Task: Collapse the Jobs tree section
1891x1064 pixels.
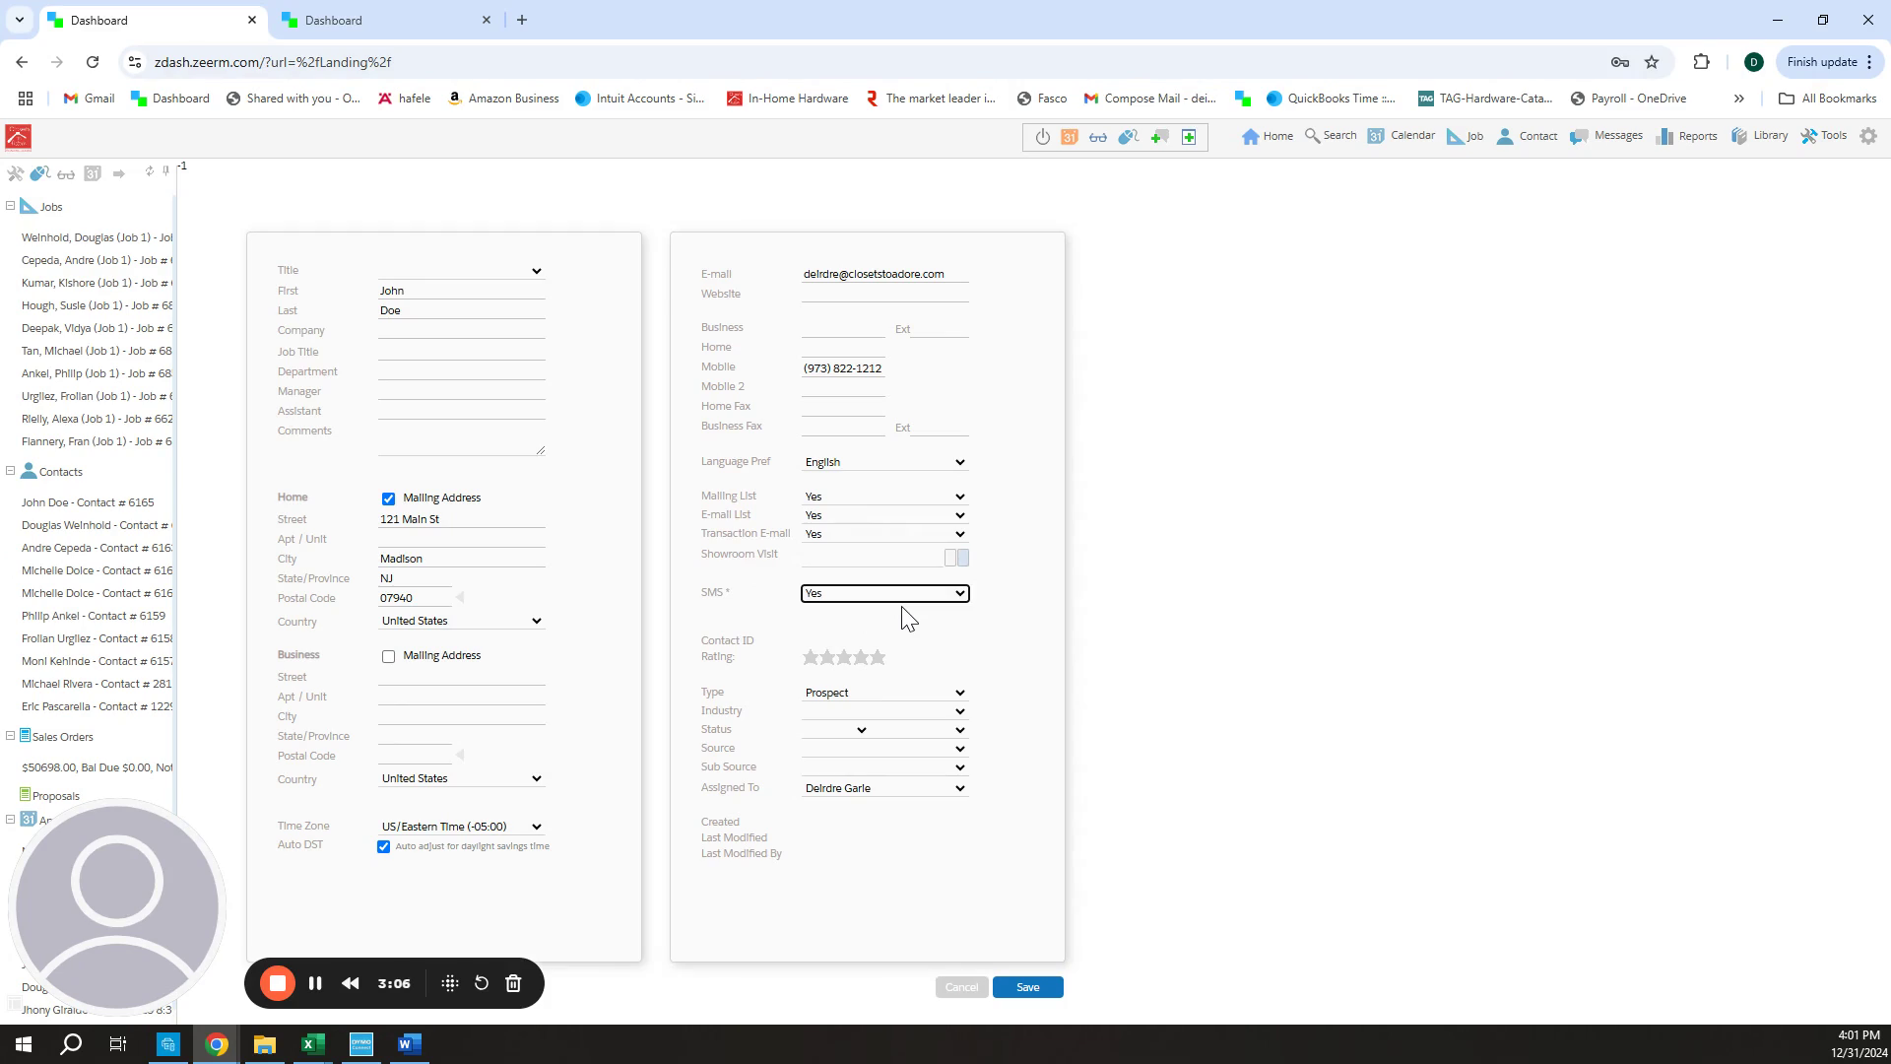Action: pos(10,206)
